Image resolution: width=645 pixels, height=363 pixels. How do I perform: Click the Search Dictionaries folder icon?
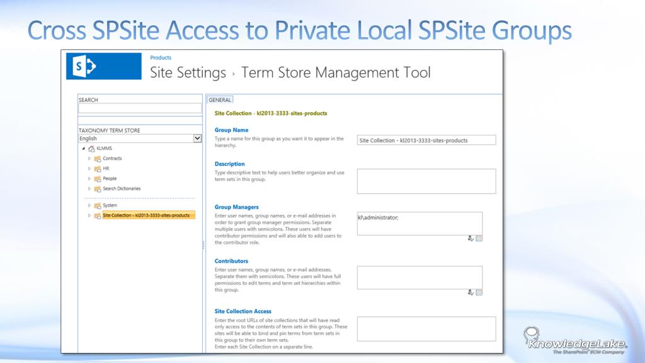98,189
